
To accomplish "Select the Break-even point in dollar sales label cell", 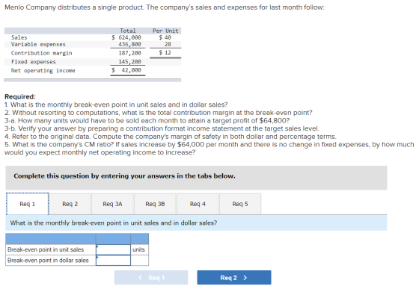I will click(51, 260).
